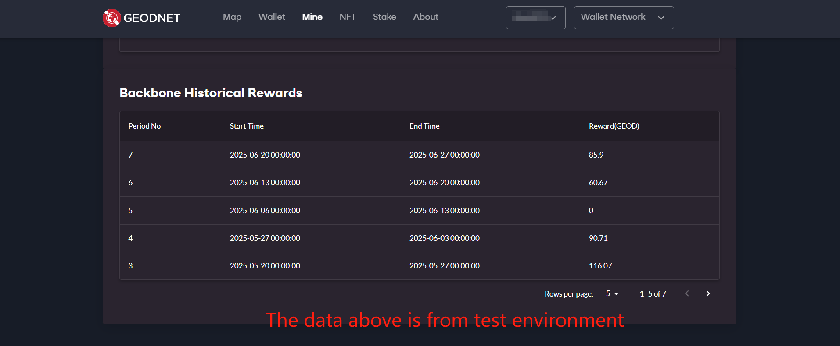Click start time 2025-06-20 00:00:00 in period 7

(x=265, y=155)
